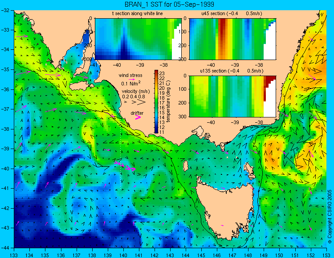Select the 11 value on the colorbar
Image resolution: width=334 pixels, height=258 pixels.
162,132
